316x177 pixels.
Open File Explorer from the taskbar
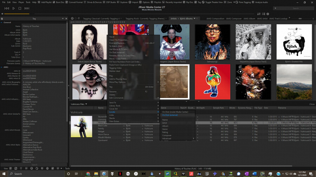point(96,174)
